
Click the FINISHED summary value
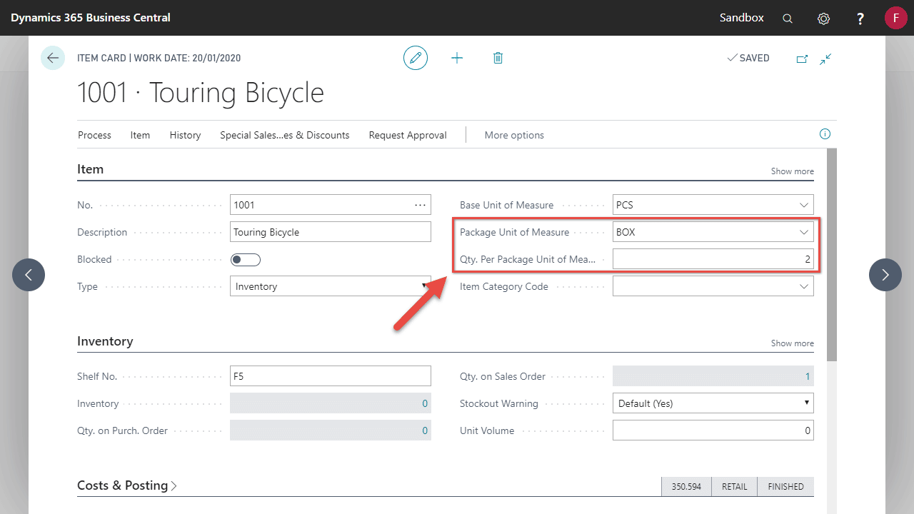[x=785, y=487]
